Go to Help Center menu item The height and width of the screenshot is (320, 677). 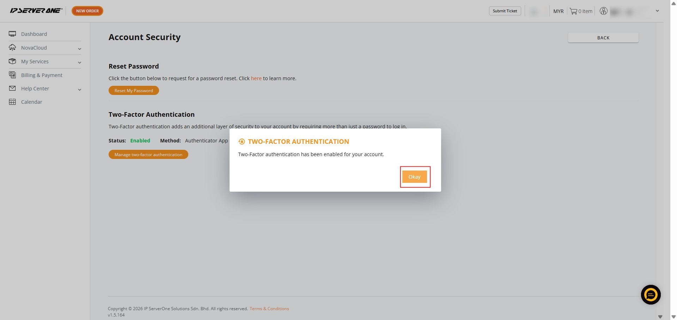[35, 89]
